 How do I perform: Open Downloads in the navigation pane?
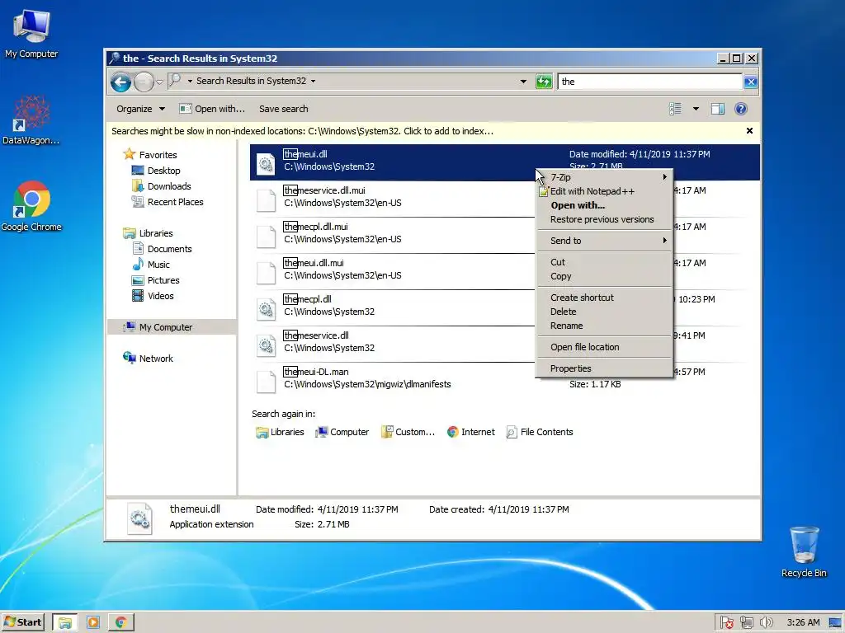[168, 186]
